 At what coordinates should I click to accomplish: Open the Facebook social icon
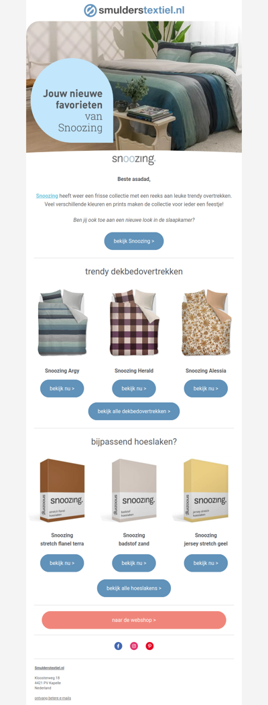coord(119,645)
